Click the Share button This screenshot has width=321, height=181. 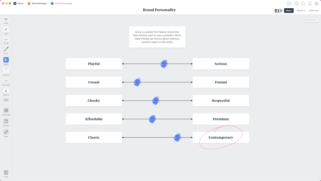pos(289,11)
